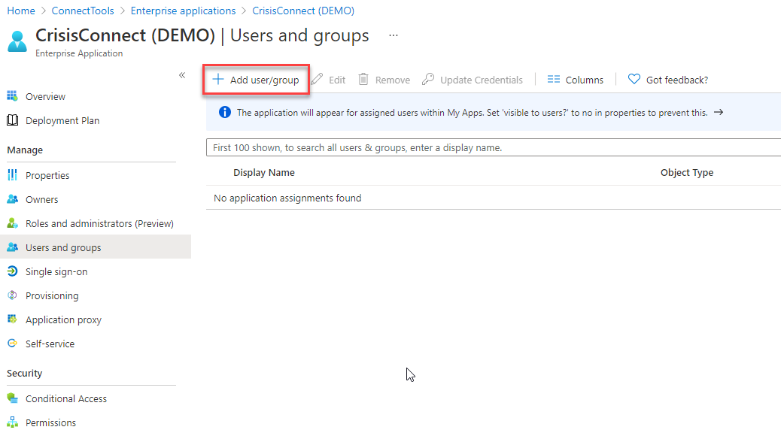
Task: Click the Display Name column header
Action: click(x=264, y=173)
